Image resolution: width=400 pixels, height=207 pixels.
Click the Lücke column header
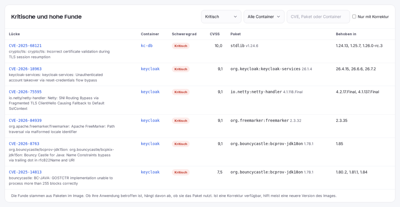(x=14, y=34)
